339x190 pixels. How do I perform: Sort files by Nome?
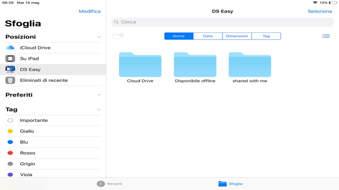tap(179, 36)
